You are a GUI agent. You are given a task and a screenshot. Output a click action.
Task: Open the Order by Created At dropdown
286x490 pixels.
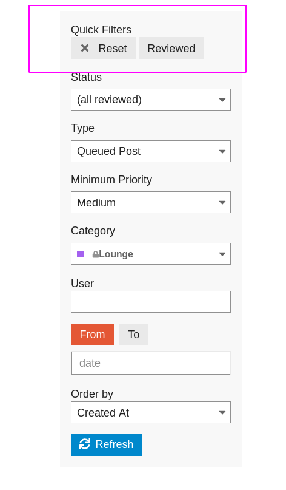tap(151, 412)
